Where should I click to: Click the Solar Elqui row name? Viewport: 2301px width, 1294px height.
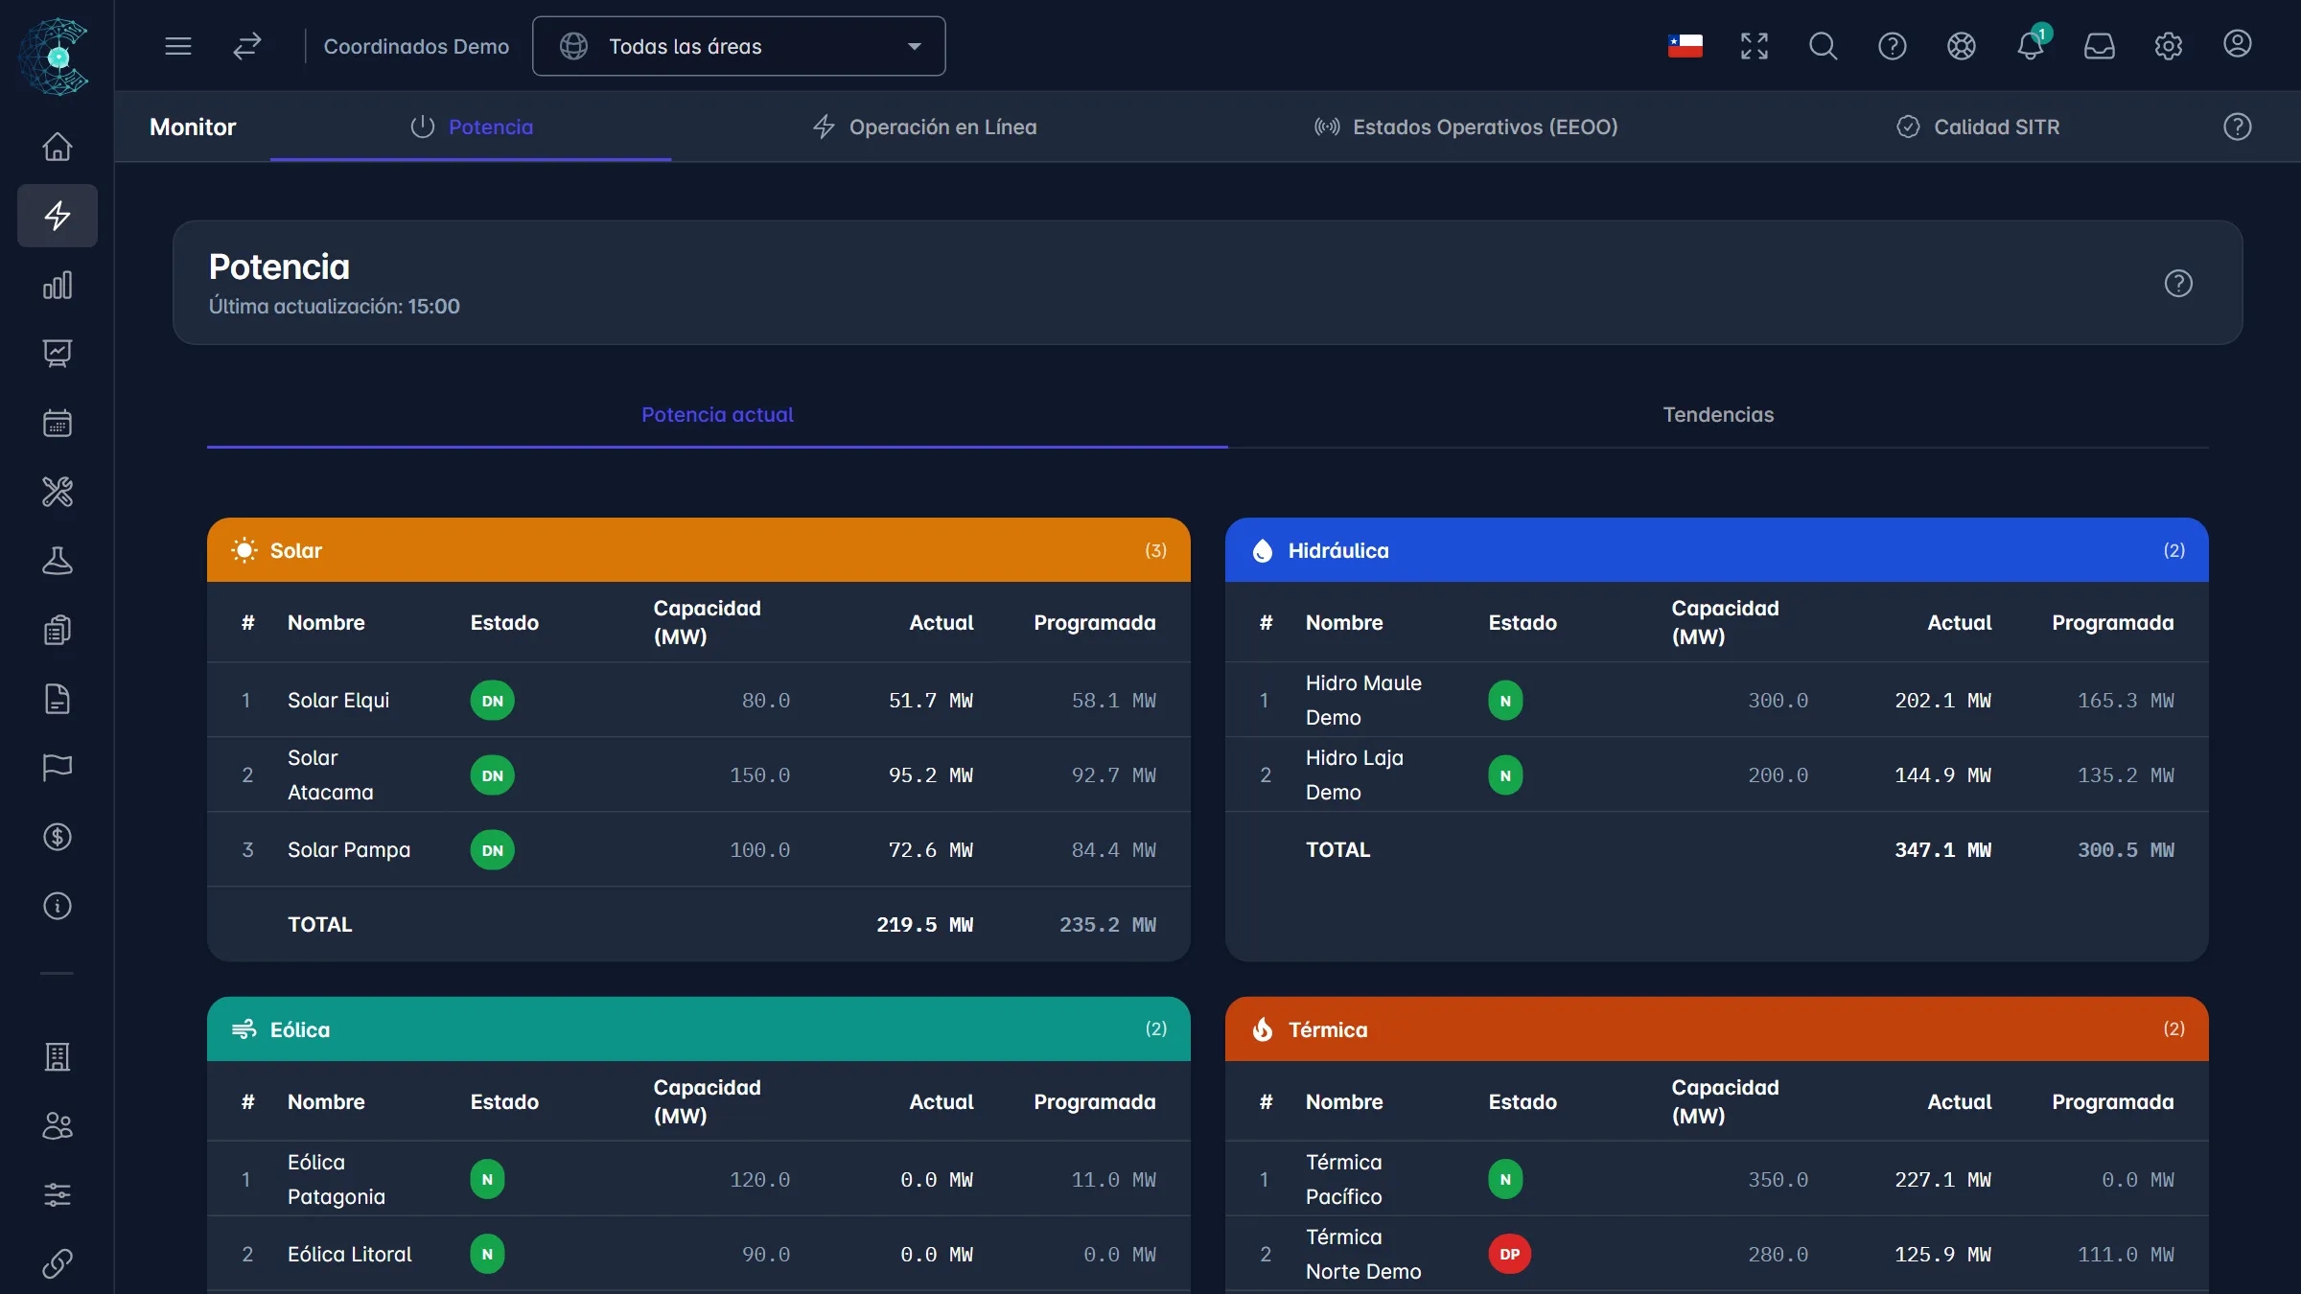[338, 701]
